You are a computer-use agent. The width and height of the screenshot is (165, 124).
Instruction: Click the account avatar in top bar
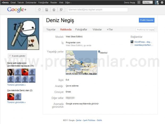(157, 2)
